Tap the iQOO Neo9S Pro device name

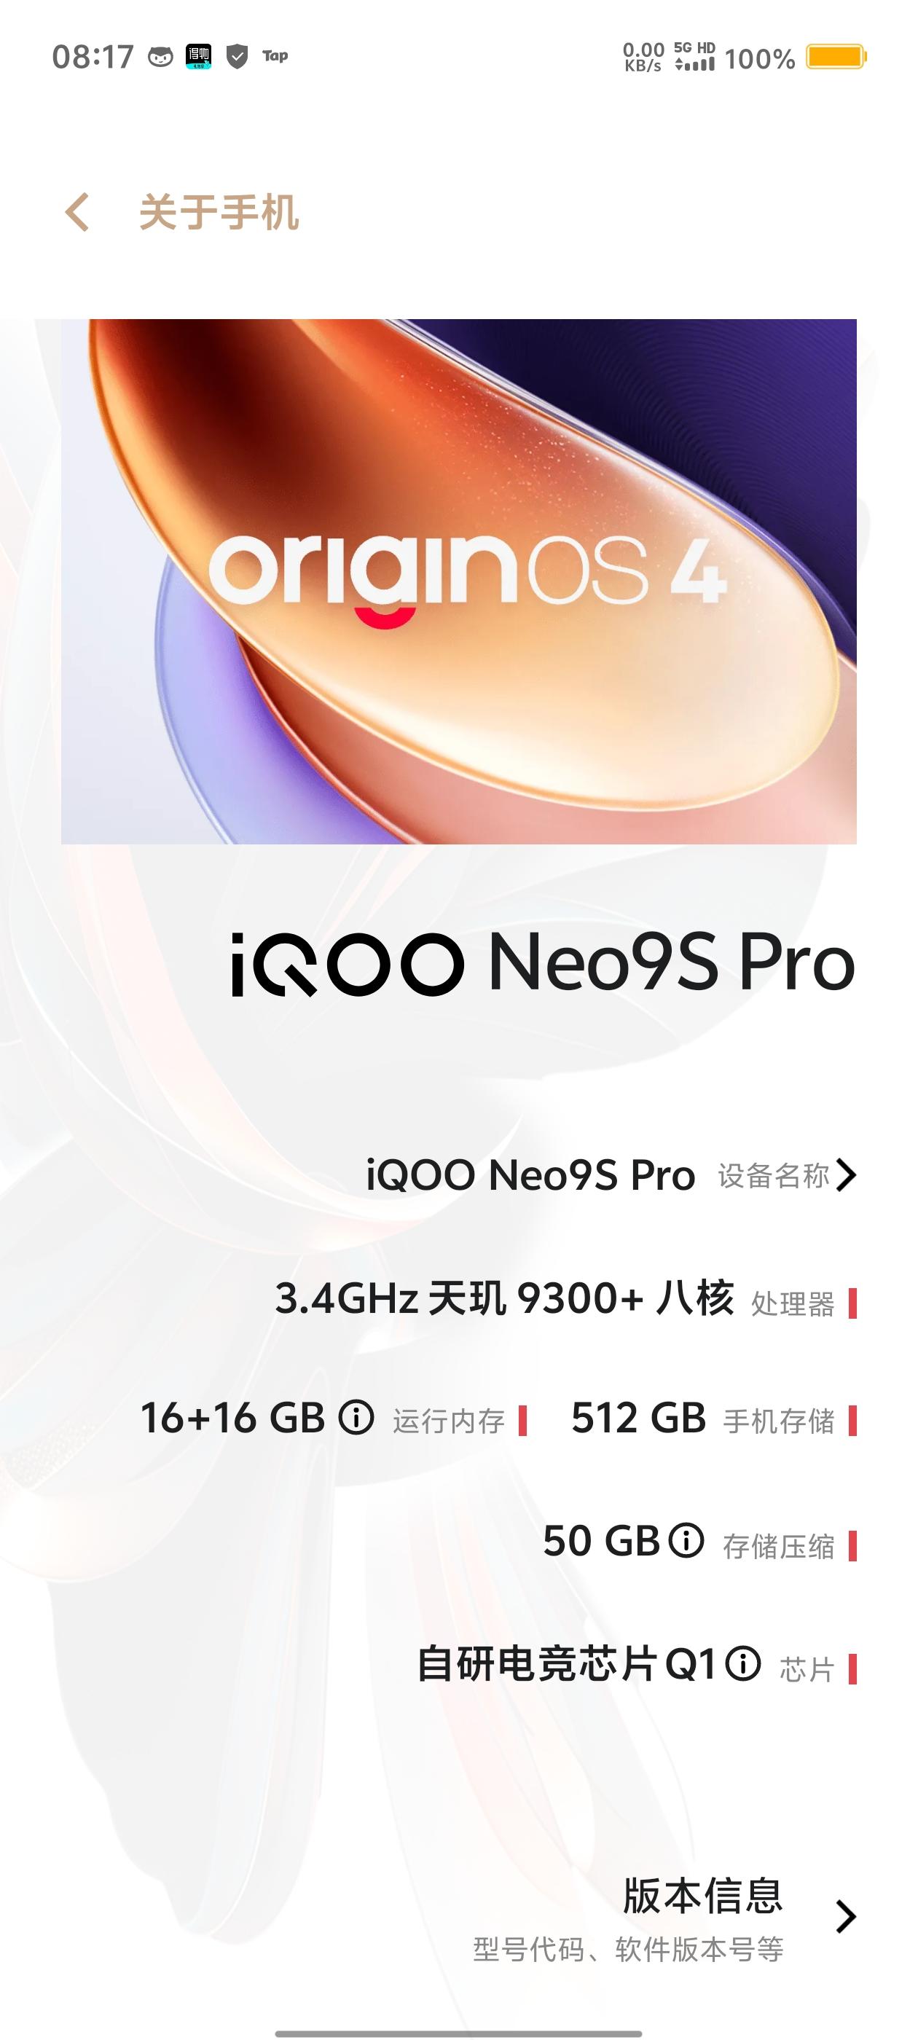tap(530, 1175)
